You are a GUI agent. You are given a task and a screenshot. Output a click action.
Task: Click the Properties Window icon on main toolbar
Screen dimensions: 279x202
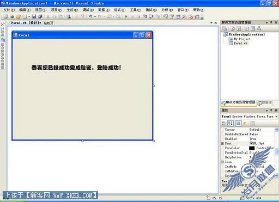[172, 16]
